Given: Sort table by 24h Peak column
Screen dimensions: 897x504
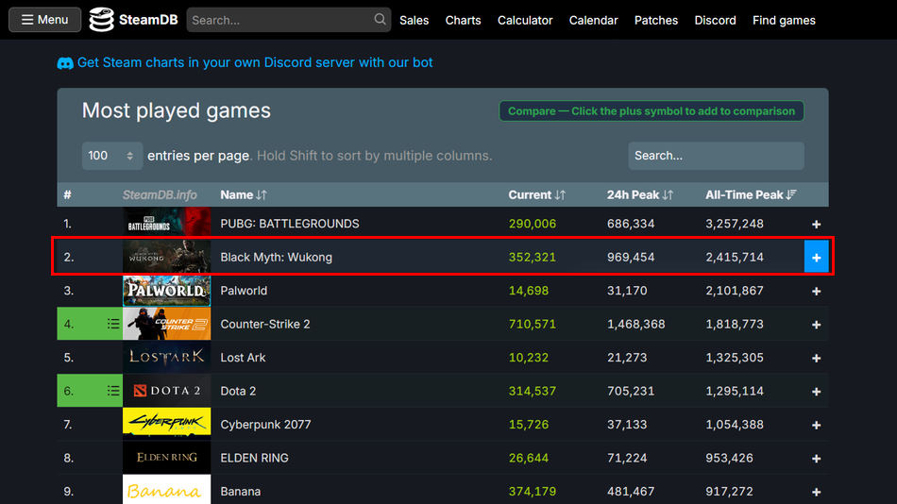Looking at the screenshot, I should (x=639, y=194).
